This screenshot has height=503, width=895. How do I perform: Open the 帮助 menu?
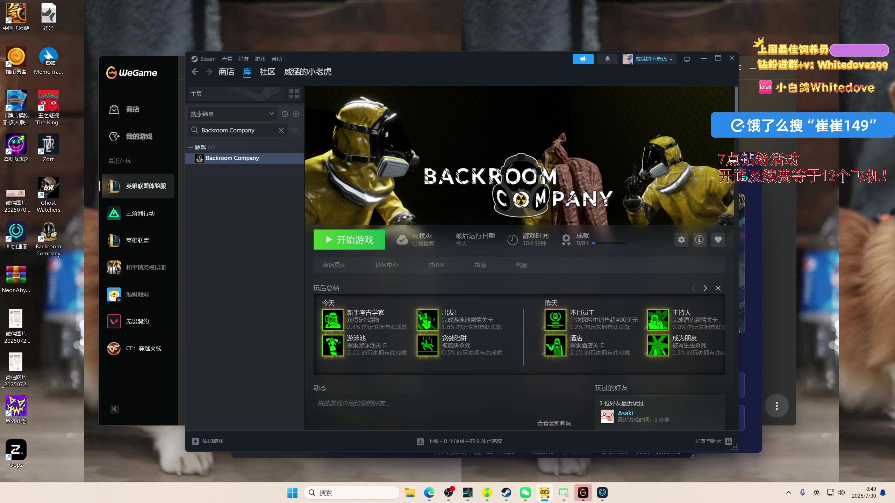point(277,59)
